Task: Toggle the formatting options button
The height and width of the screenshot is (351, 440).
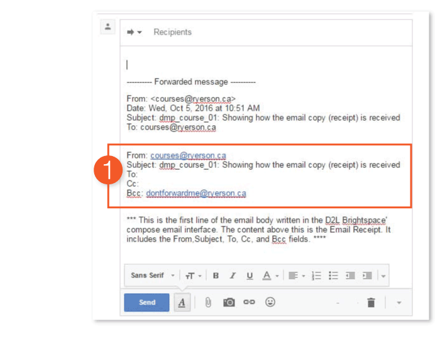Action: click(182, 303)
